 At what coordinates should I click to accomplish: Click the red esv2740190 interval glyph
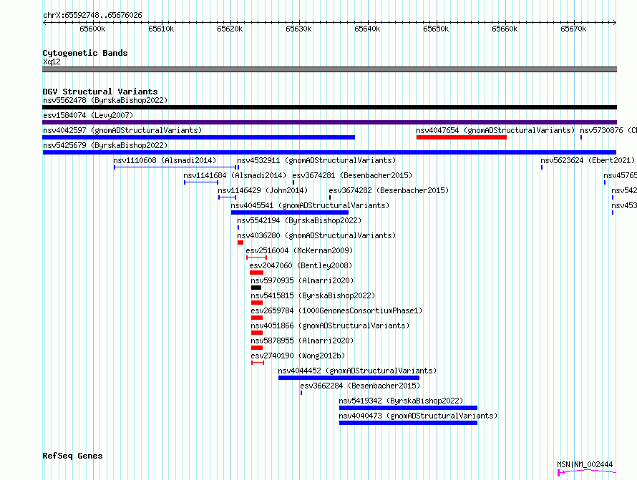click(x=258, y=363)
